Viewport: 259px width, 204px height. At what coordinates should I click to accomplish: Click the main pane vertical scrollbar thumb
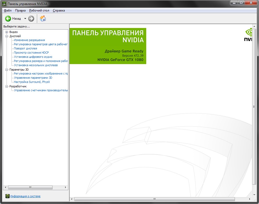pos(254,107)
